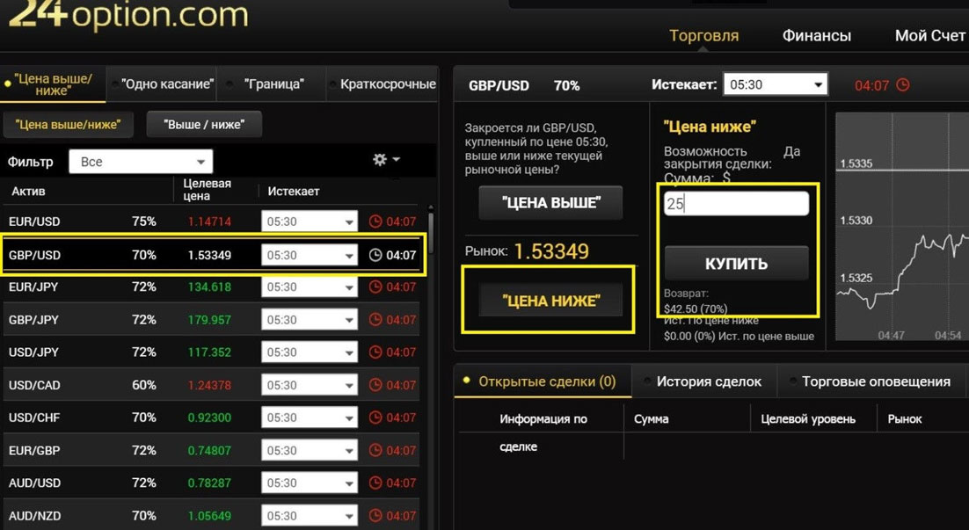Viewport: 969px width, 530px height.
Task: Click the red clock icon in AUD/USD row
Action: click(x=375, y=483)
